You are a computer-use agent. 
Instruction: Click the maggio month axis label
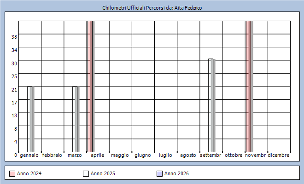[x=120, y=155]
